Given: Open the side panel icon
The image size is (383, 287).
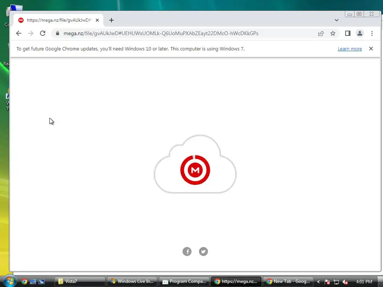Looking at the screenshot, I should pos(348,33).
